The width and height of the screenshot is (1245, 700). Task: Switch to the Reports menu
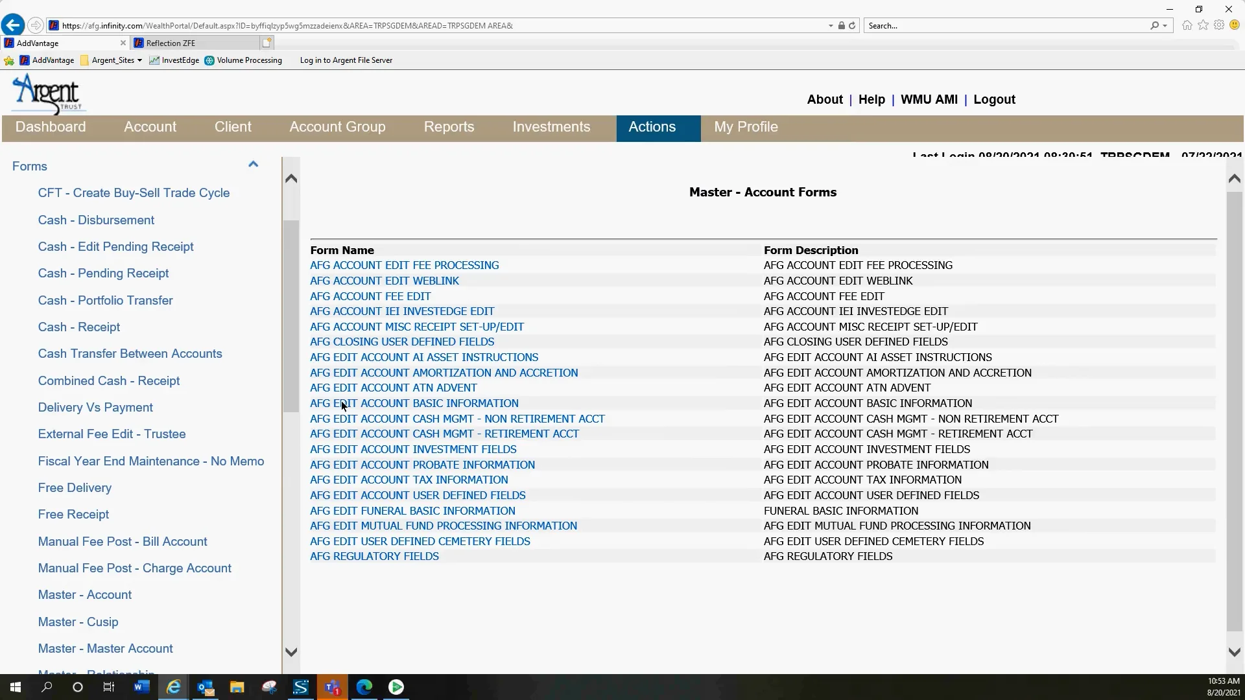[449, 127]
